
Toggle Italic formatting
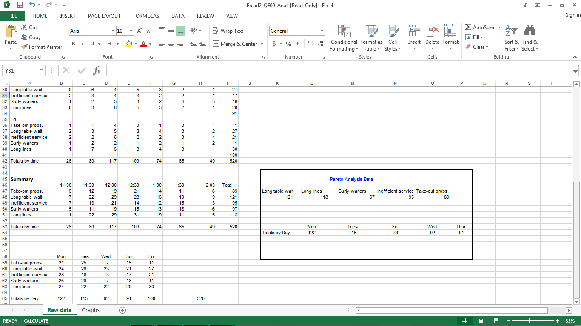pyautogui.click(x=83, y=44)
